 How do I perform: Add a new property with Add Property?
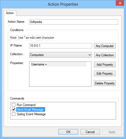pos(105,65)
